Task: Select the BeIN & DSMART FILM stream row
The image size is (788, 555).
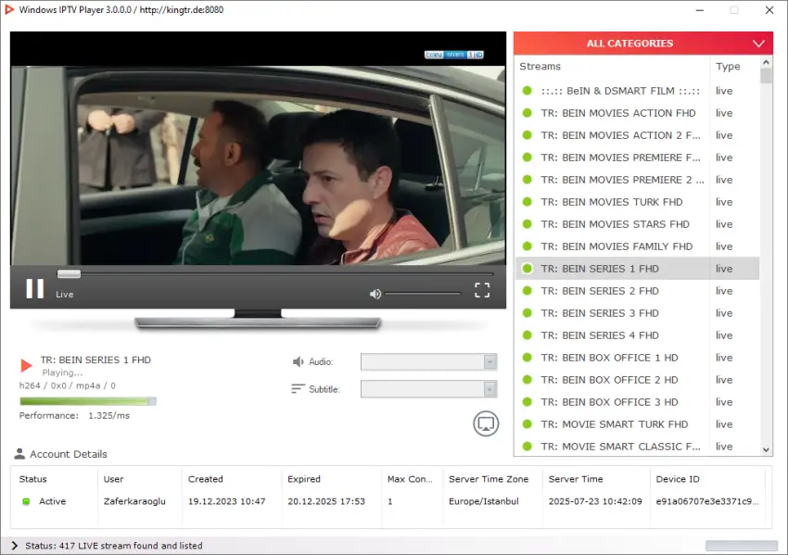Action: (637, 91)
